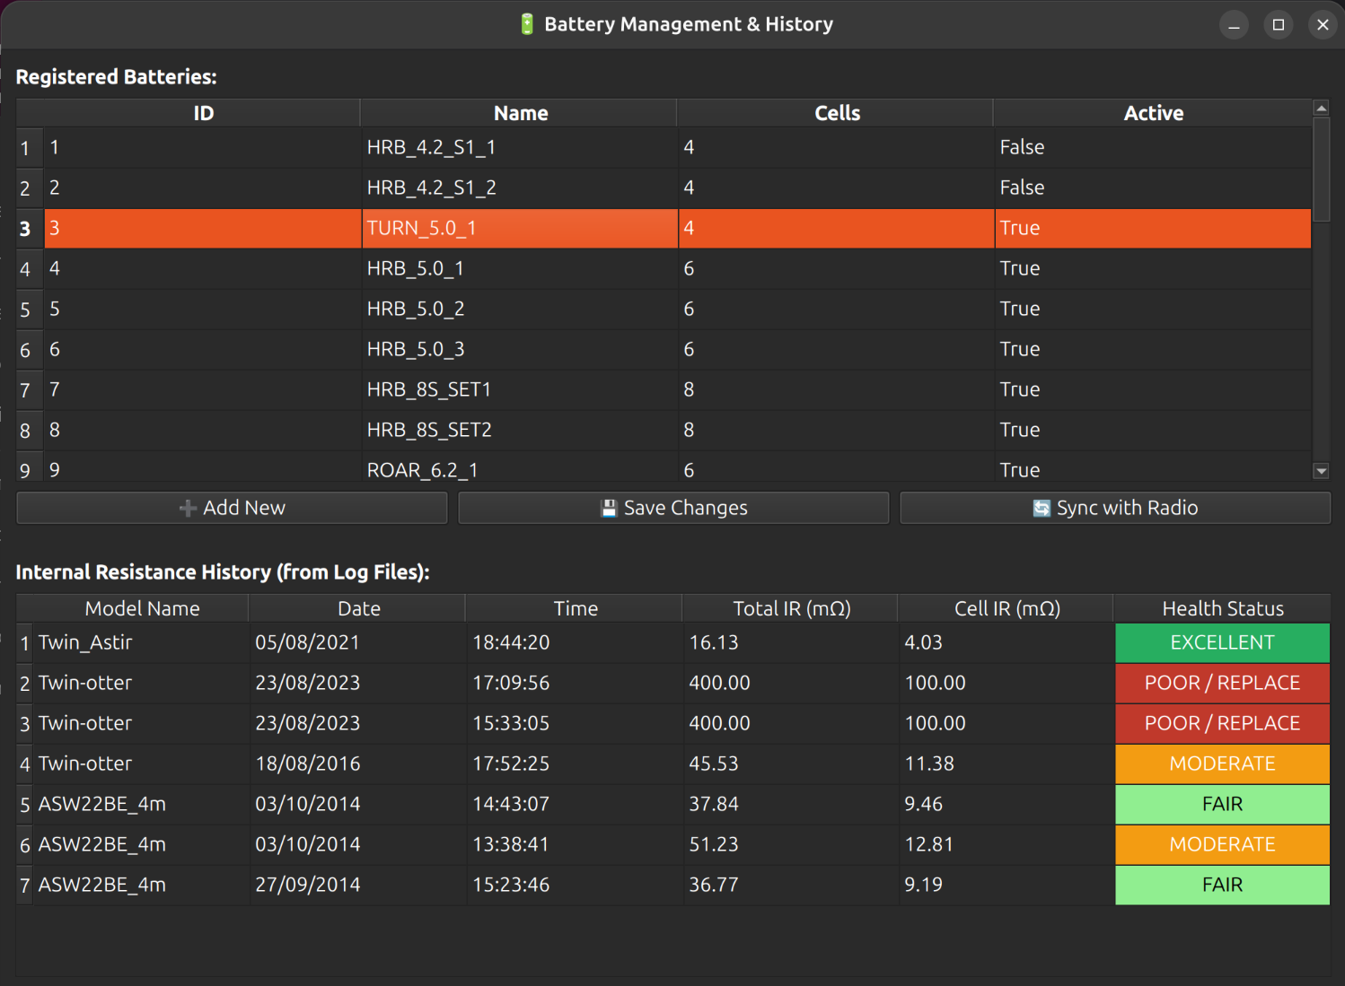Click the battery list scroll-up arrow
The height and width of the screenshot is (986, 1345).
point(1321,108)
